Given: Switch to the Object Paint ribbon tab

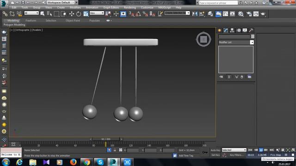Looking at the screenshot, I should (x=73, y=20).
